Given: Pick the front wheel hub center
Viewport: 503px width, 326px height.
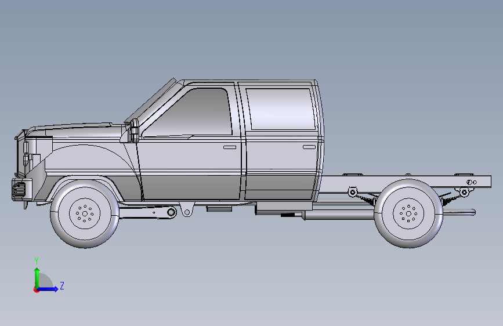Looking at the screenshot, I should [85, 213].
